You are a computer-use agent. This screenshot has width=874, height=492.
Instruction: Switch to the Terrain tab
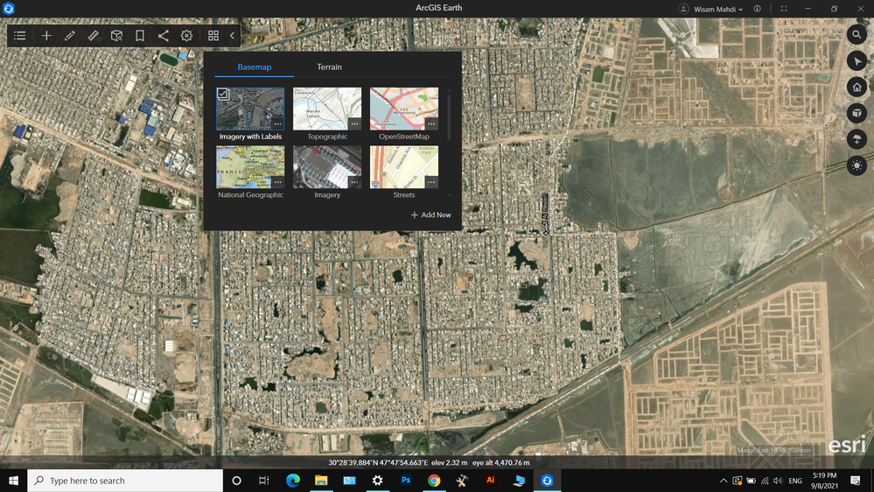(330, 67)
